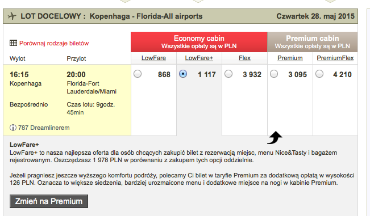Click the Economy cabin red header
Viewport: 370px width, 216px height.
(x=199, y=42)
